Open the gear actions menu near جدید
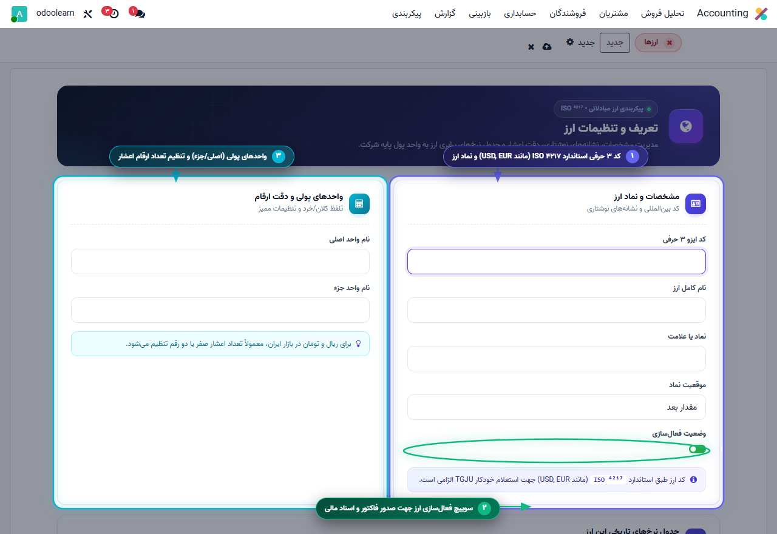777x534 pixels. point(570,42)
